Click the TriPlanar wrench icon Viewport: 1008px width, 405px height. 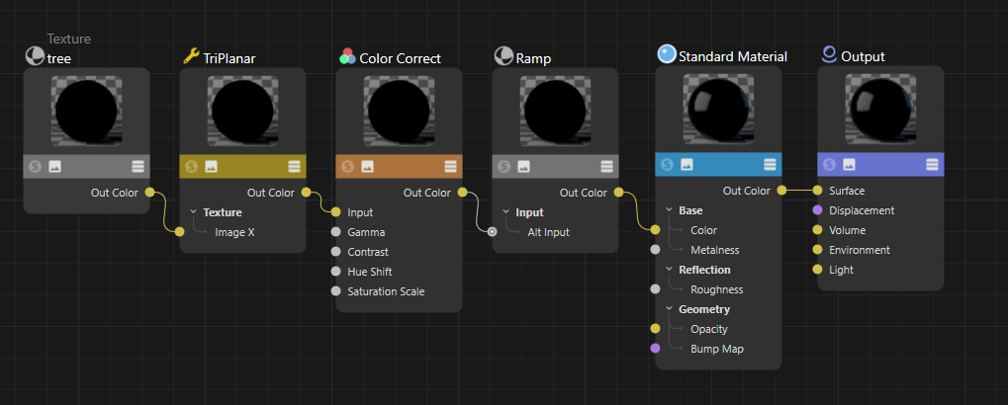pyautogui.click(x=192, y=56)
